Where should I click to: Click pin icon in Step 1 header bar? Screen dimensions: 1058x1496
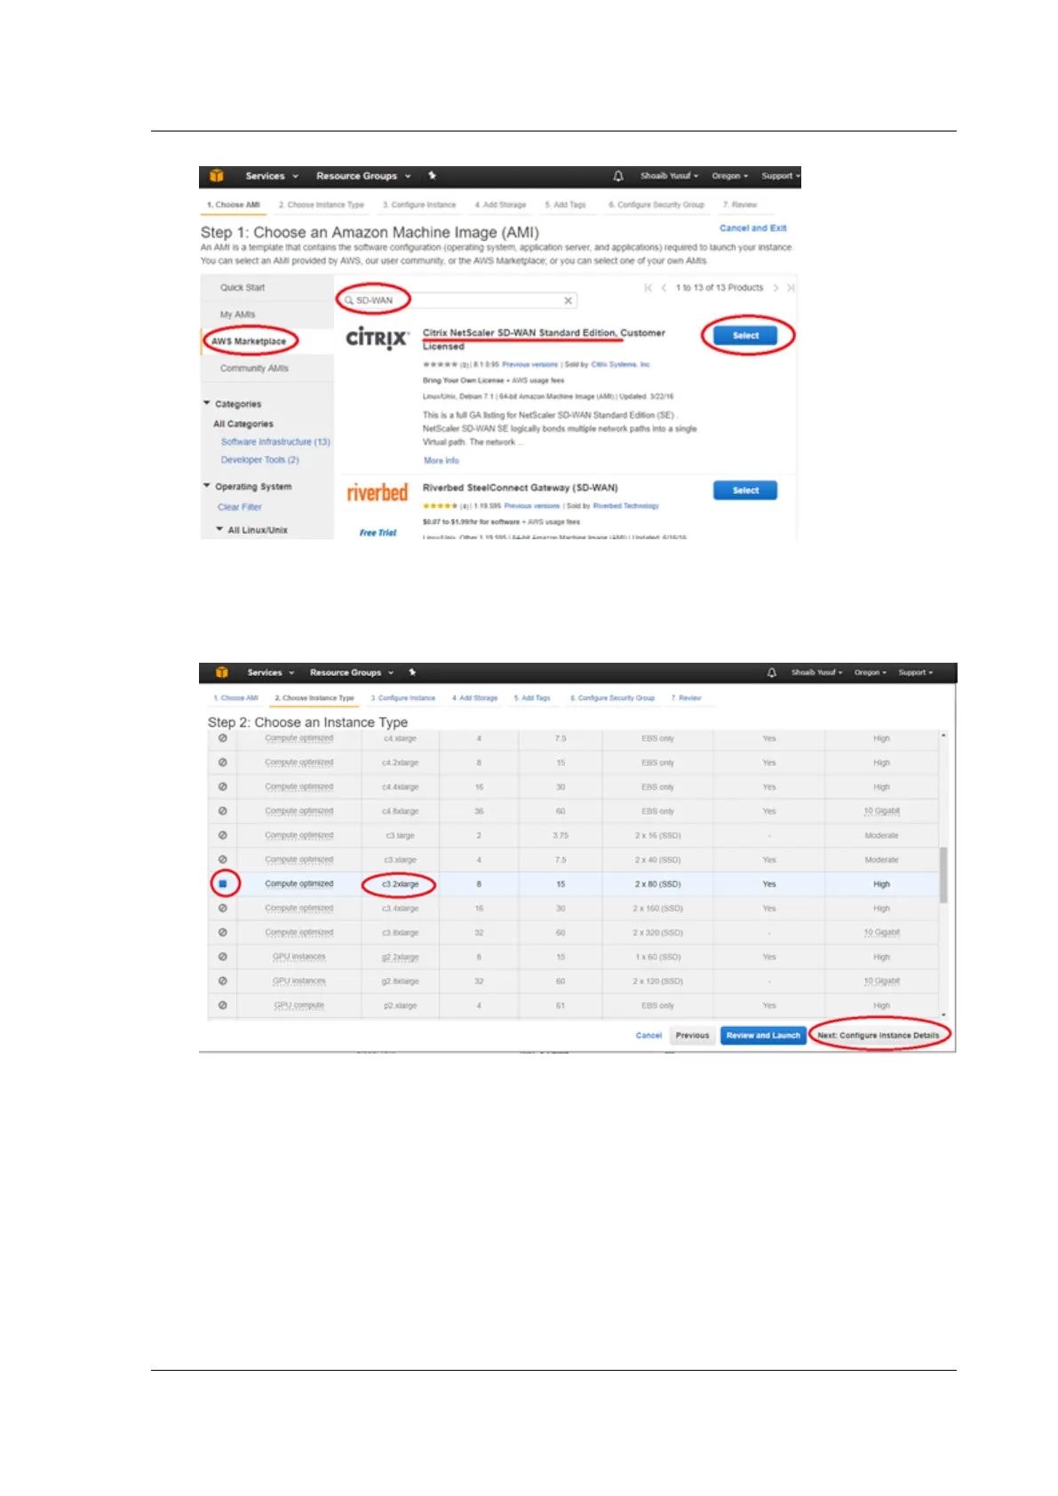432,176
